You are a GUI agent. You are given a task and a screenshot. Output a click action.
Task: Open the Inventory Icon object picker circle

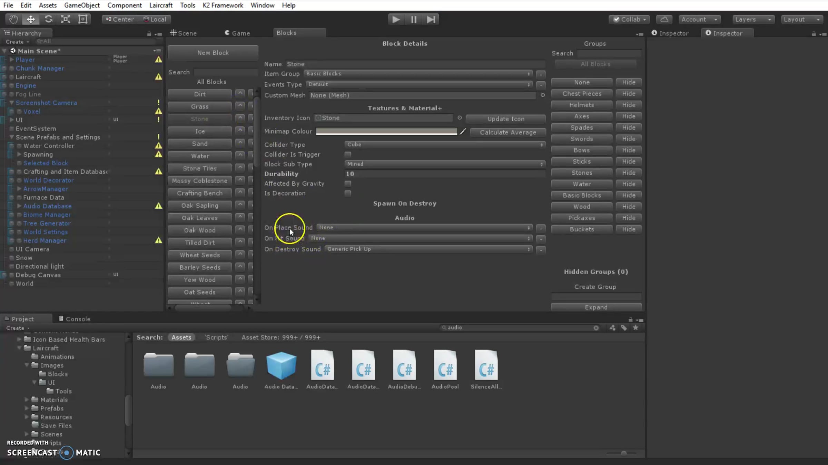coord(460,118)
